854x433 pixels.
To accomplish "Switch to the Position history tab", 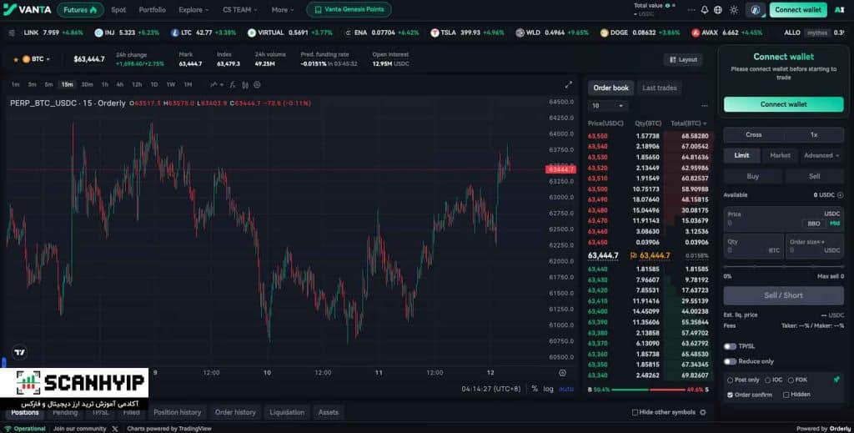I will coord(177,412).
